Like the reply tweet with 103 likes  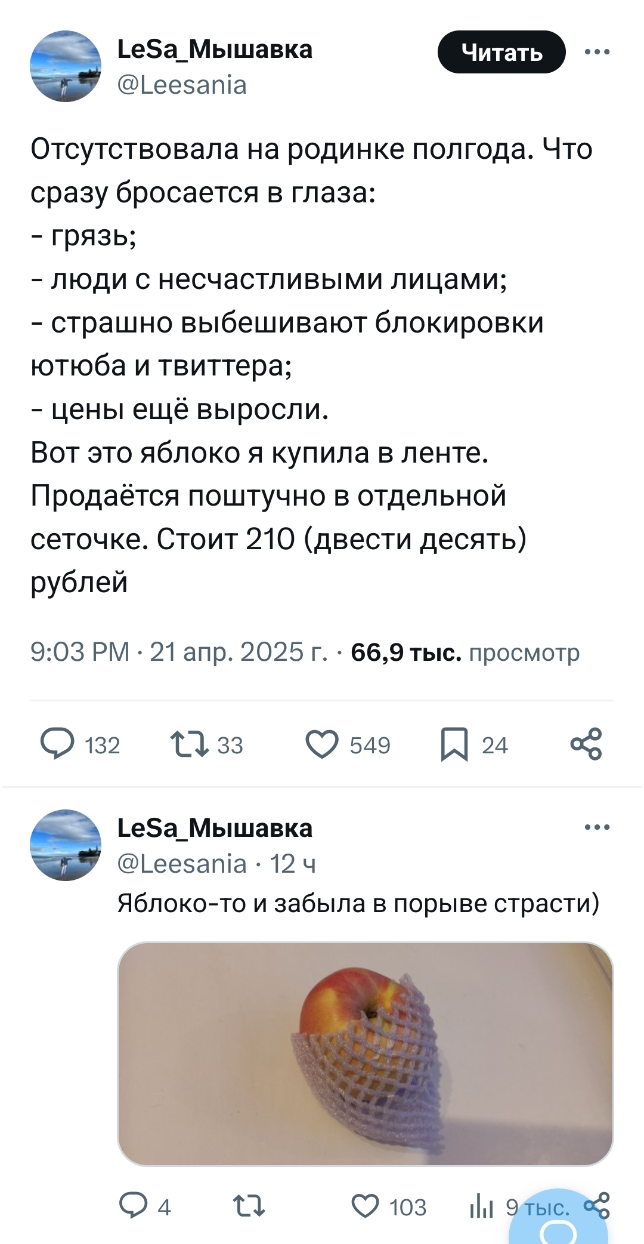point(366,1206)
